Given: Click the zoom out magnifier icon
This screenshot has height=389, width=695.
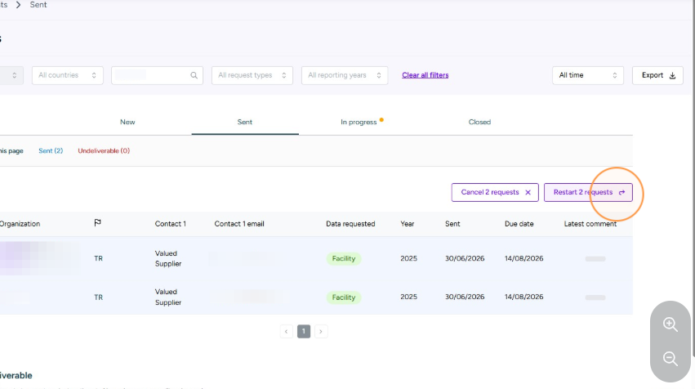Looking at the screenshot, I should tap(670, 359).
